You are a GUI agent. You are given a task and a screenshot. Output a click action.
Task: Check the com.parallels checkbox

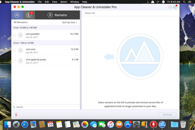14,35
